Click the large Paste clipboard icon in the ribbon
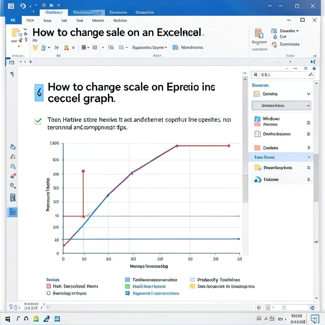Viewport: 325px width, 325px height. [16, 33]
